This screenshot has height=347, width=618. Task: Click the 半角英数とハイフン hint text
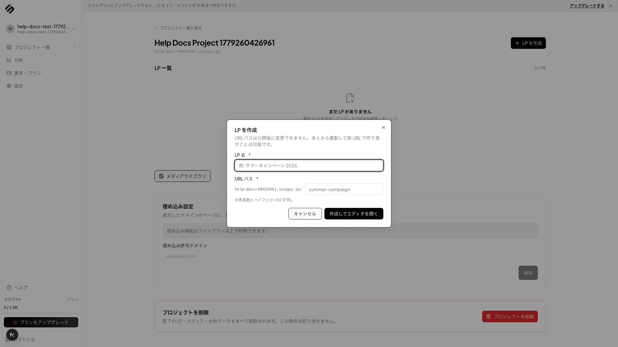pos(264,200)
